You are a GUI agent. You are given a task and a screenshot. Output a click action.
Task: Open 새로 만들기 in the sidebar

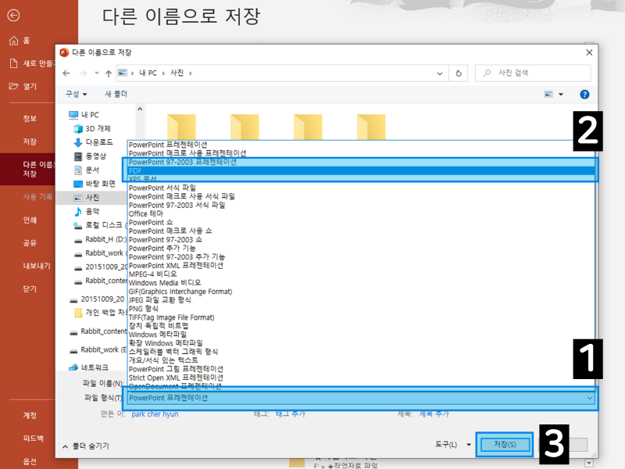point(32,63)
